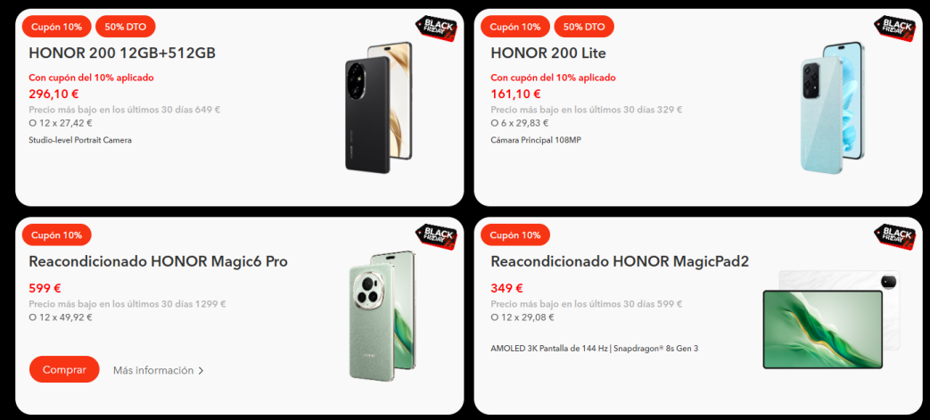Viewport: 930px width, 420px height.
Task: Click Black Friday tag on HONOR 200 card
Action: pyautogui.click(x=436, y=28)
